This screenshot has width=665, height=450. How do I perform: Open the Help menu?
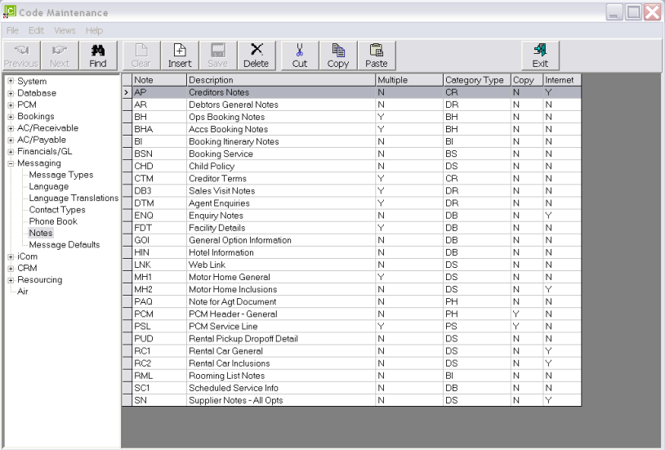(94, 30)
